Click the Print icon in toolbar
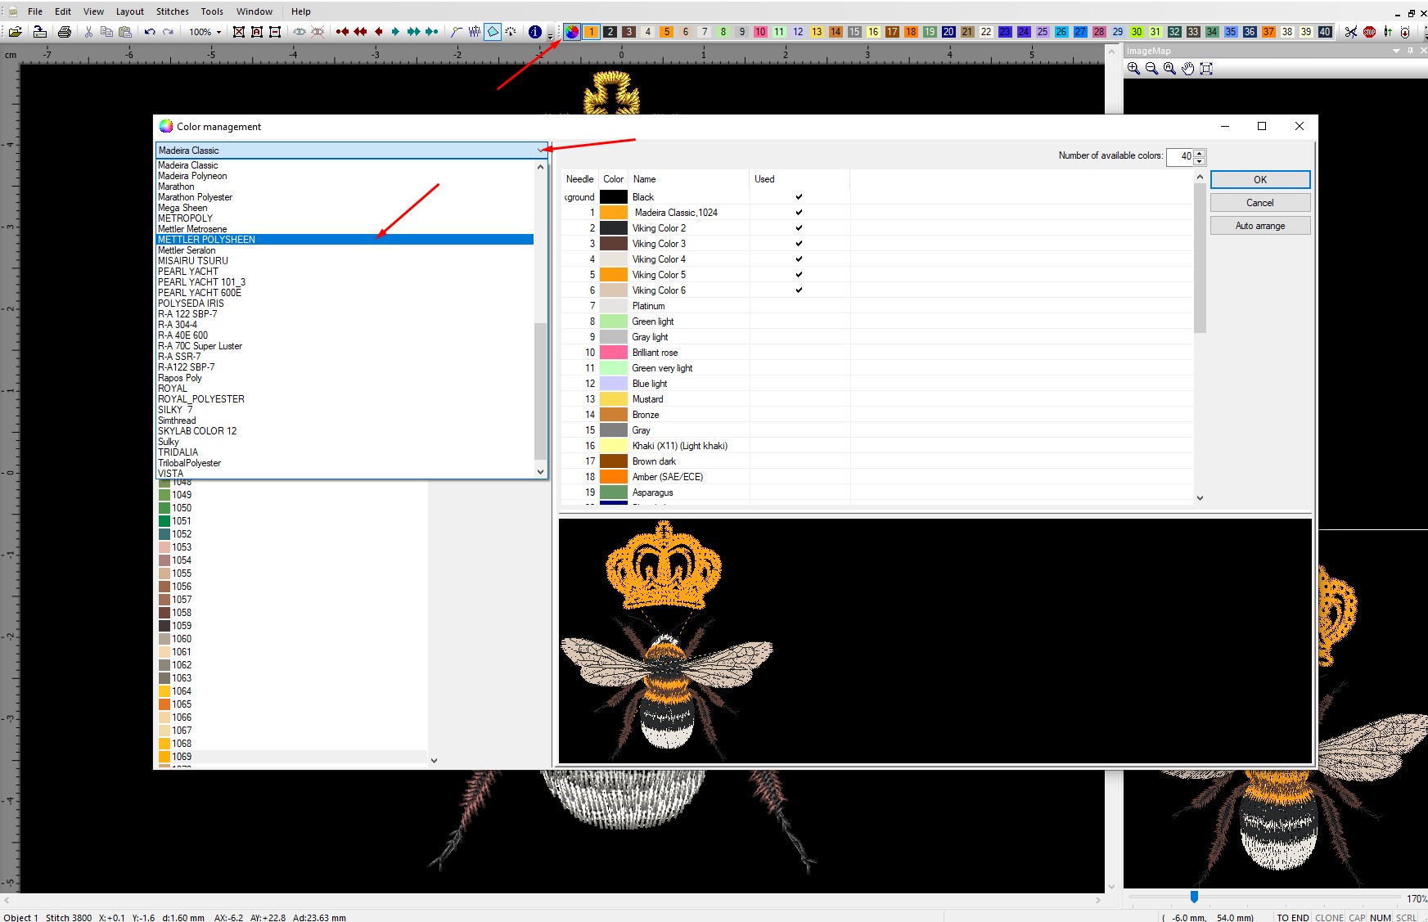1428x922 pixels. coord(65,32)
